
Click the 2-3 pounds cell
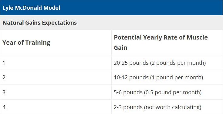[167, 107]
